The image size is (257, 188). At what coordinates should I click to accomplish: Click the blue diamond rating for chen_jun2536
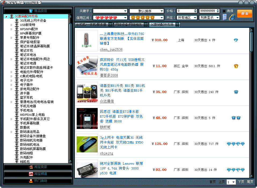[x=236, y=40]
